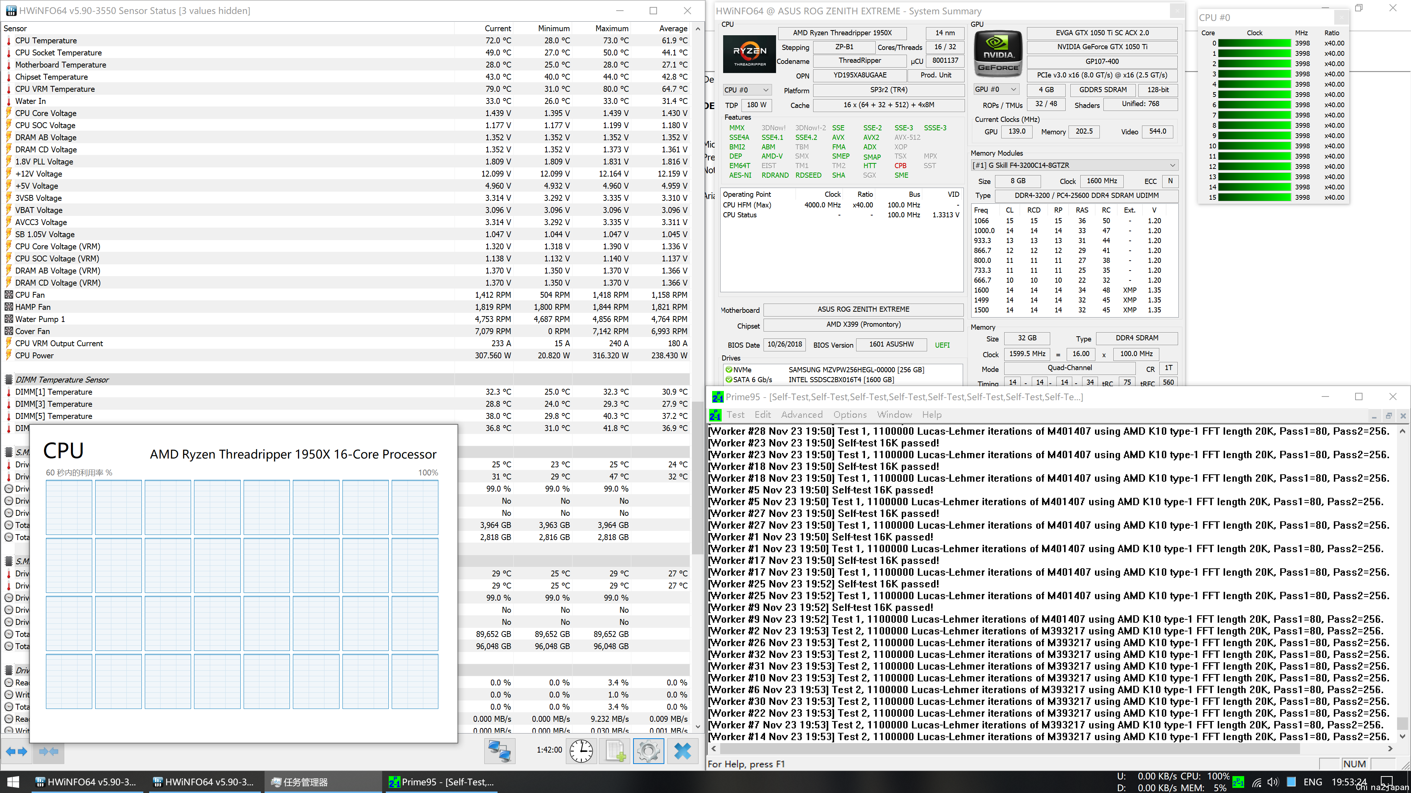This screenshot has width=1411, height=793.
Task: Click the taskbar clock 19:53:24
Action: 1349,782
